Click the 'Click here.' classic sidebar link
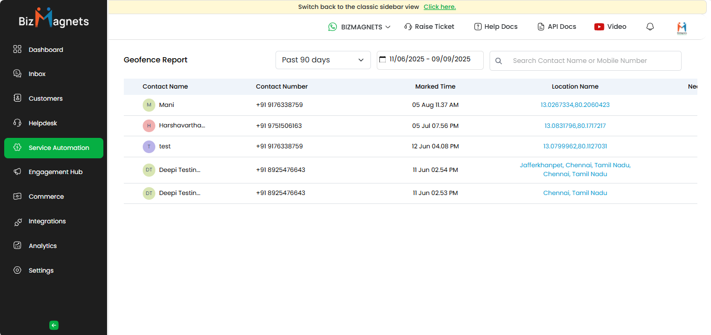The height and width of the screenshot is (335, 711). point(439,7)
